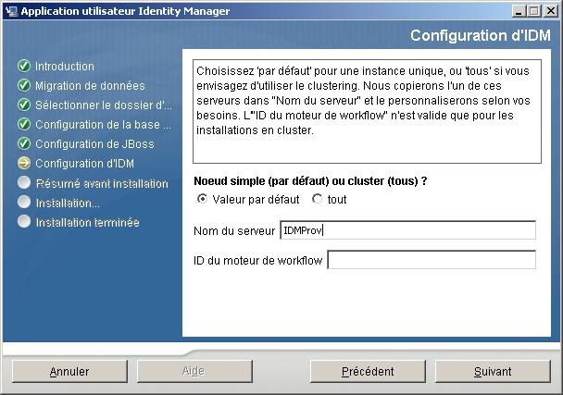Click the current-step arrow icon for Configuration d'IDM

(24, 163)
